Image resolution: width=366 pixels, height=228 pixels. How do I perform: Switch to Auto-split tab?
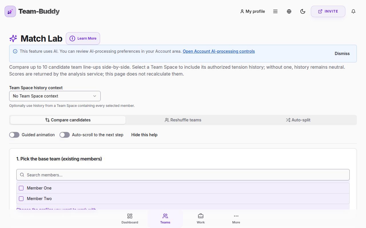[x=298, y=120]
